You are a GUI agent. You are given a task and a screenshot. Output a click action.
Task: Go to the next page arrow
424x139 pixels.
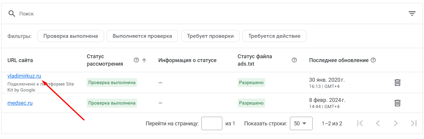tap(396, 123)
